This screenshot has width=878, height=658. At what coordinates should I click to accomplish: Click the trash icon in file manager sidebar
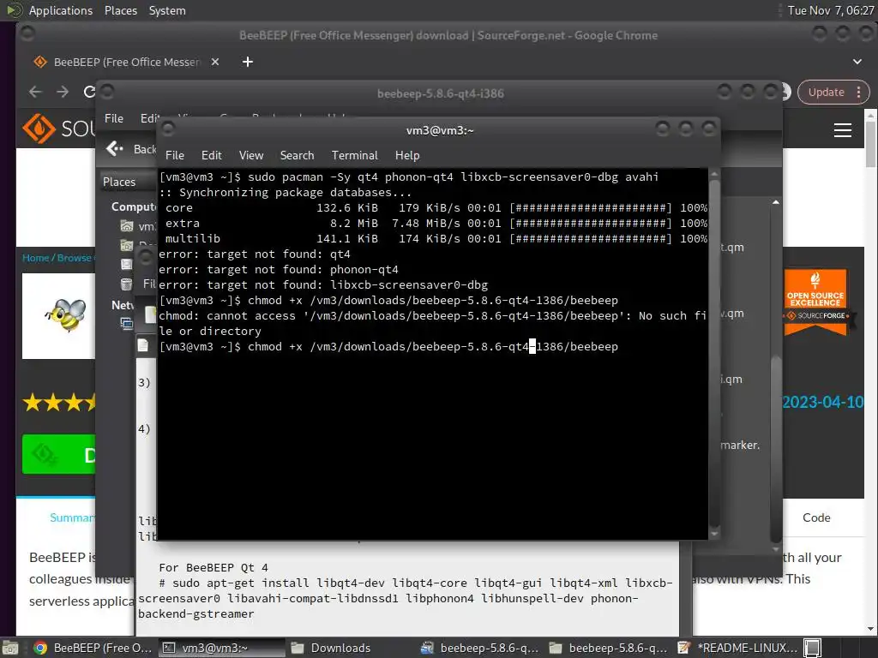pos(127,284)
